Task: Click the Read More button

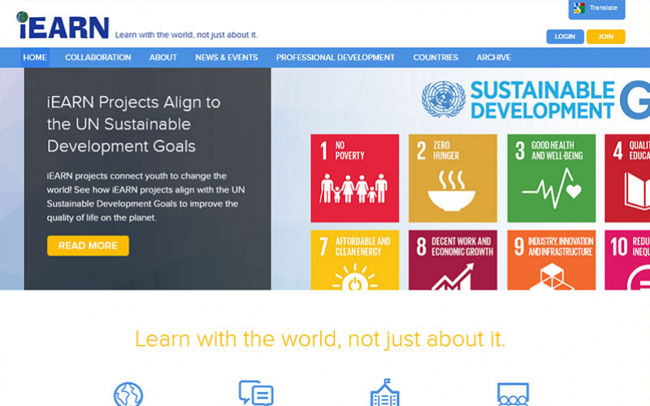Action: tap(88, 246)
